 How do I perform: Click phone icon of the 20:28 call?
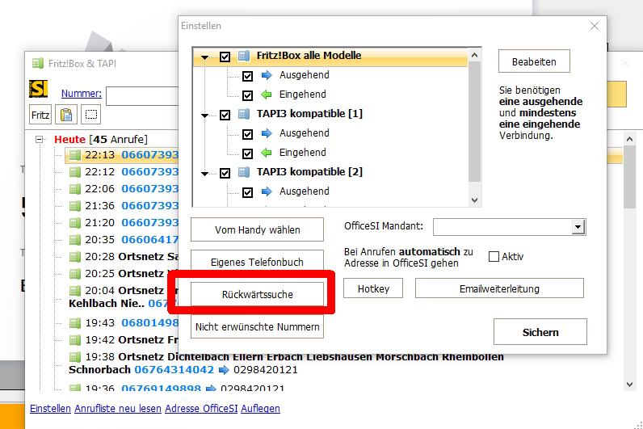coord(74,257)
